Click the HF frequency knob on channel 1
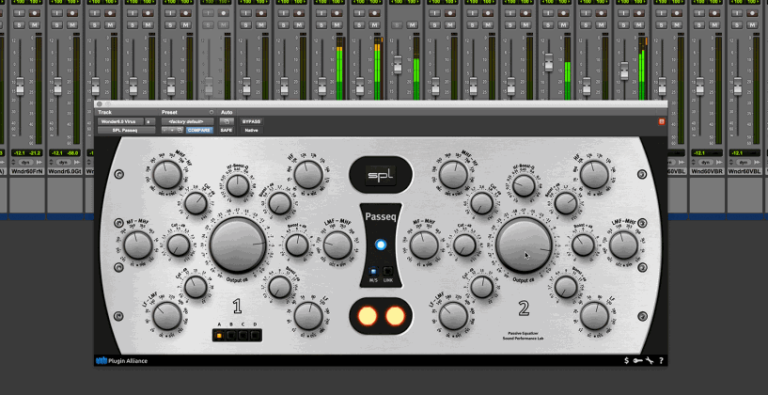This screenshot has height=395, width=768. (308, 175)
